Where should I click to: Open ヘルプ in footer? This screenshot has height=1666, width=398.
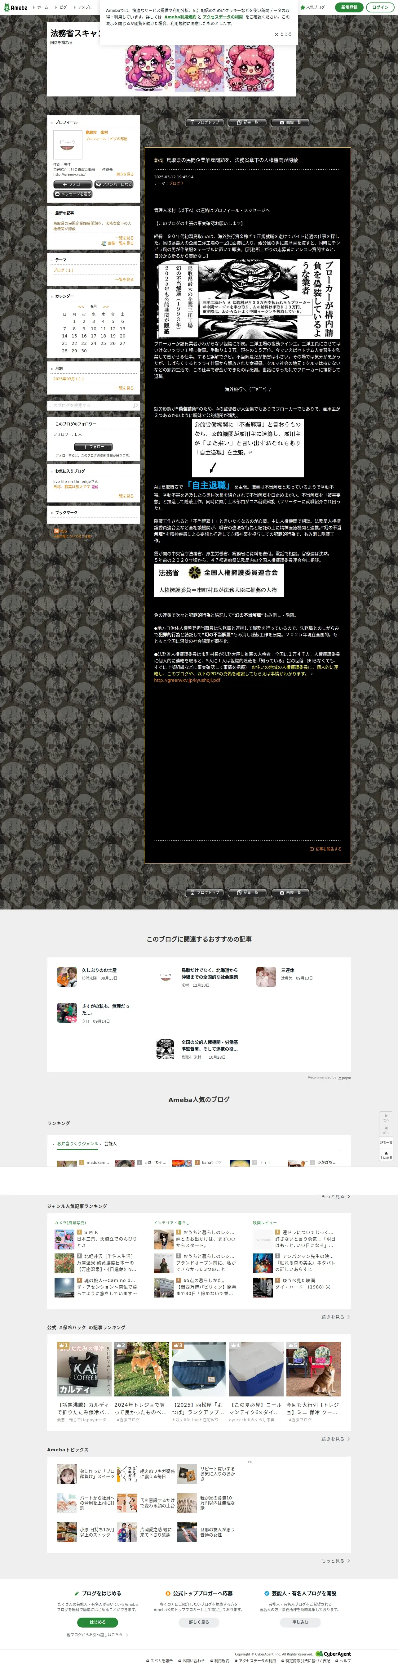(x=344, y=1660)
